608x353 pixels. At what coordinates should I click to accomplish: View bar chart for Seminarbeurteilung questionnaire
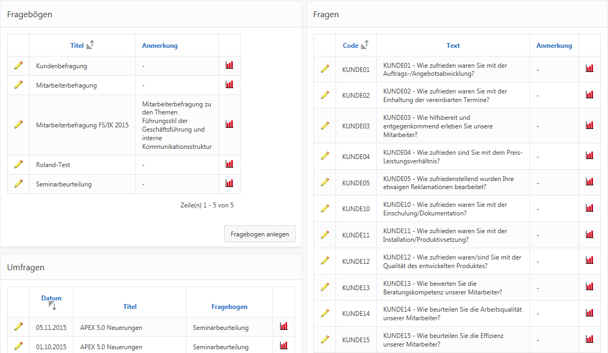[230, 183]
